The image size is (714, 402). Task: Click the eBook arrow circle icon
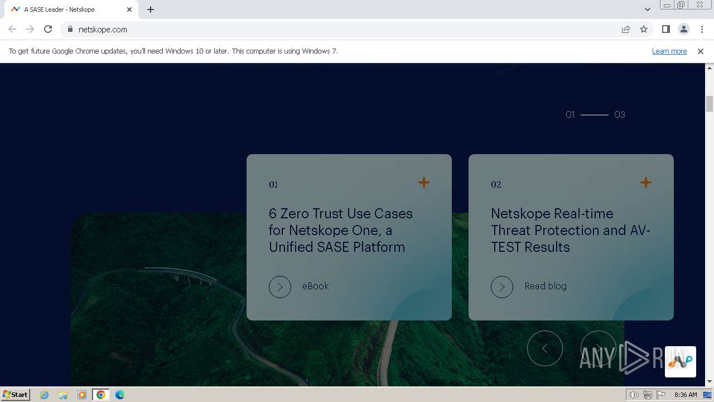pyautogui.click(x=280, y=287)
